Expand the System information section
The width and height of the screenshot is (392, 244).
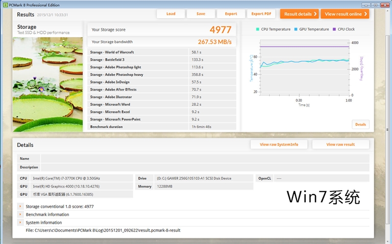point(21,222)
